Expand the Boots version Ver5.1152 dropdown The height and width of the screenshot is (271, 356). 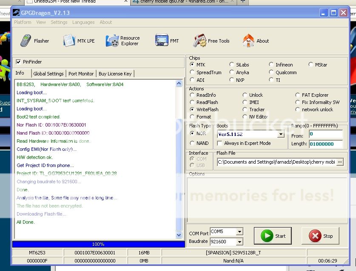(280, 134)
